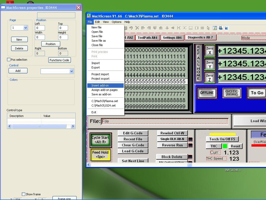Click the blue rays toolbar icon
266x200 pixels.
[227, 28]
